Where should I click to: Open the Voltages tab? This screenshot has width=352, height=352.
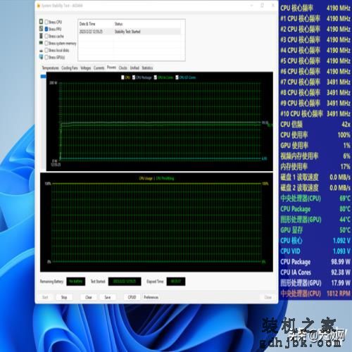pos(86,68)
